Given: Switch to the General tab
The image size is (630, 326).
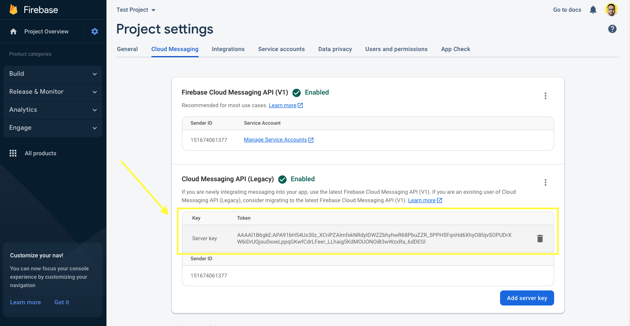Looking at the screenshot, I should click(127, 49).
